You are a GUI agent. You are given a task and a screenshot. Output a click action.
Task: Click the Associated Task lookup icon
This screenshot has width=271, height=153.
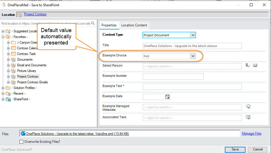pyautogui.click(x=248, y=117)
